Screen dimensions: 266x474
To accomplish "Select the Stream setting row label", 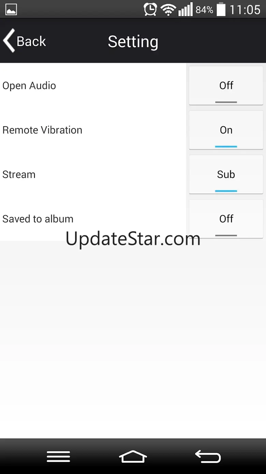I will click(x=19, y=174).
